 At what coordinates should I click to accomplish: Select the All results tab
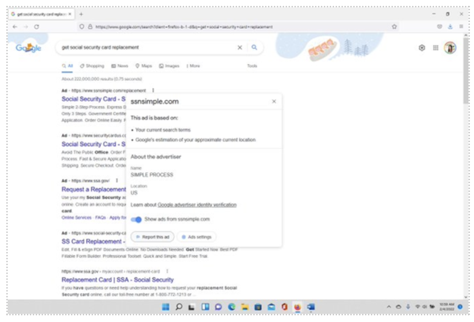68,66
